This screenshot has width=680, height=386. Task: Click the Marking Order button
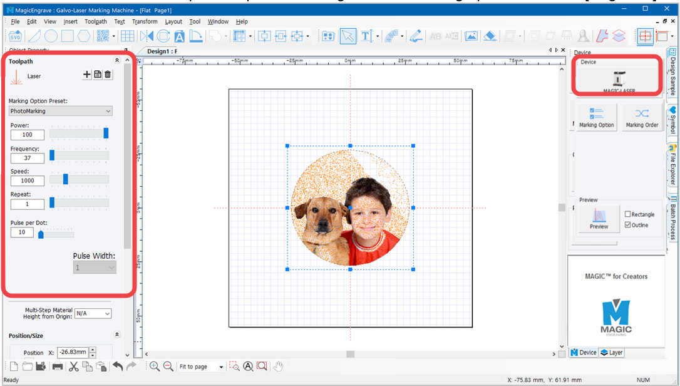(x=642, y=117)
